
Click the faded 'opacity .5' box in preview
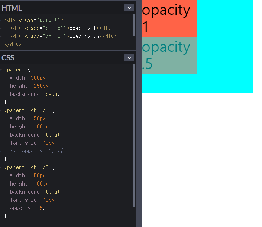[x=169, y=56]
